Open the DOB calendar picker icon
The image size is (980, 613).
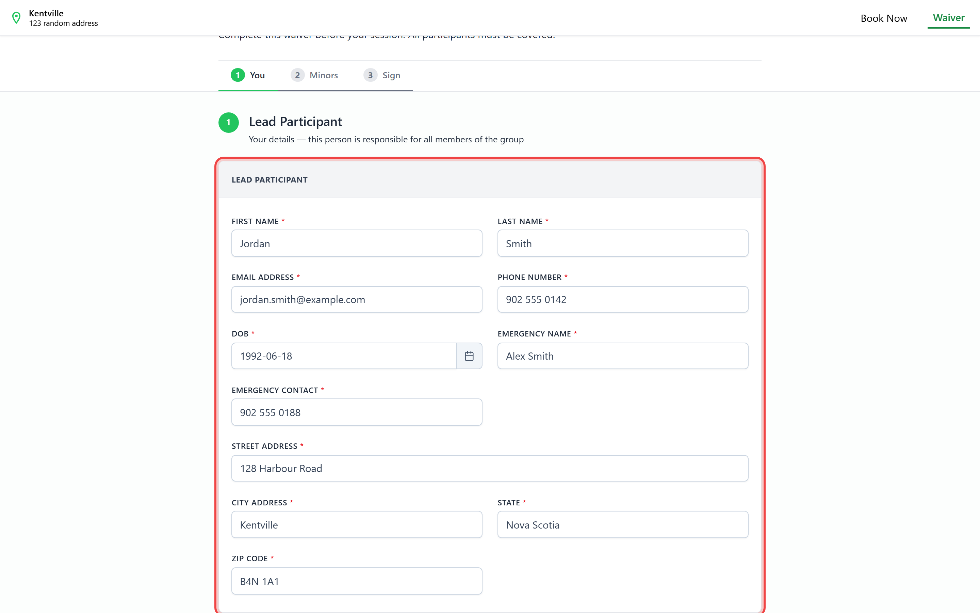pyautogui.click(x=469, y=356)
